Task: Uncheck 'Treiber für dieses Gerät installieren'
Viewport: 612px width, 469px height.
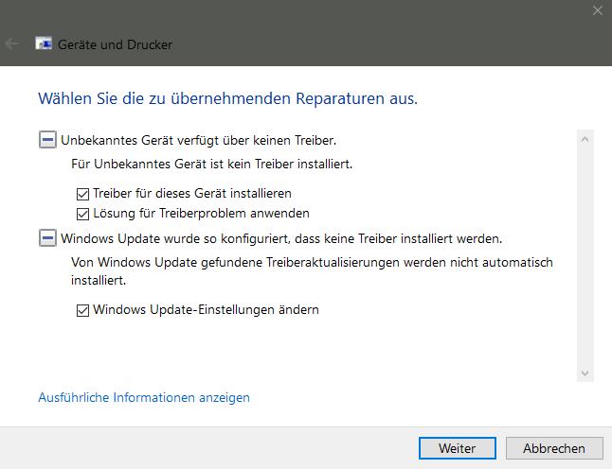Action: [82, 194]
